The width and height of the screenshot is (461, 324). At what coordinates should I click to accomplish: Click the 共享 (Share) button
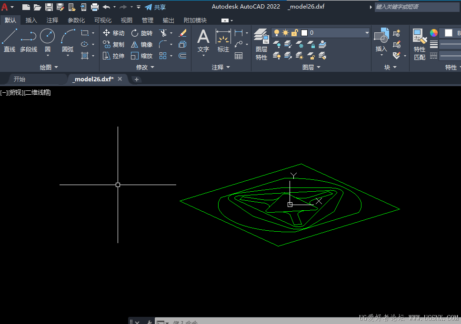156,7
